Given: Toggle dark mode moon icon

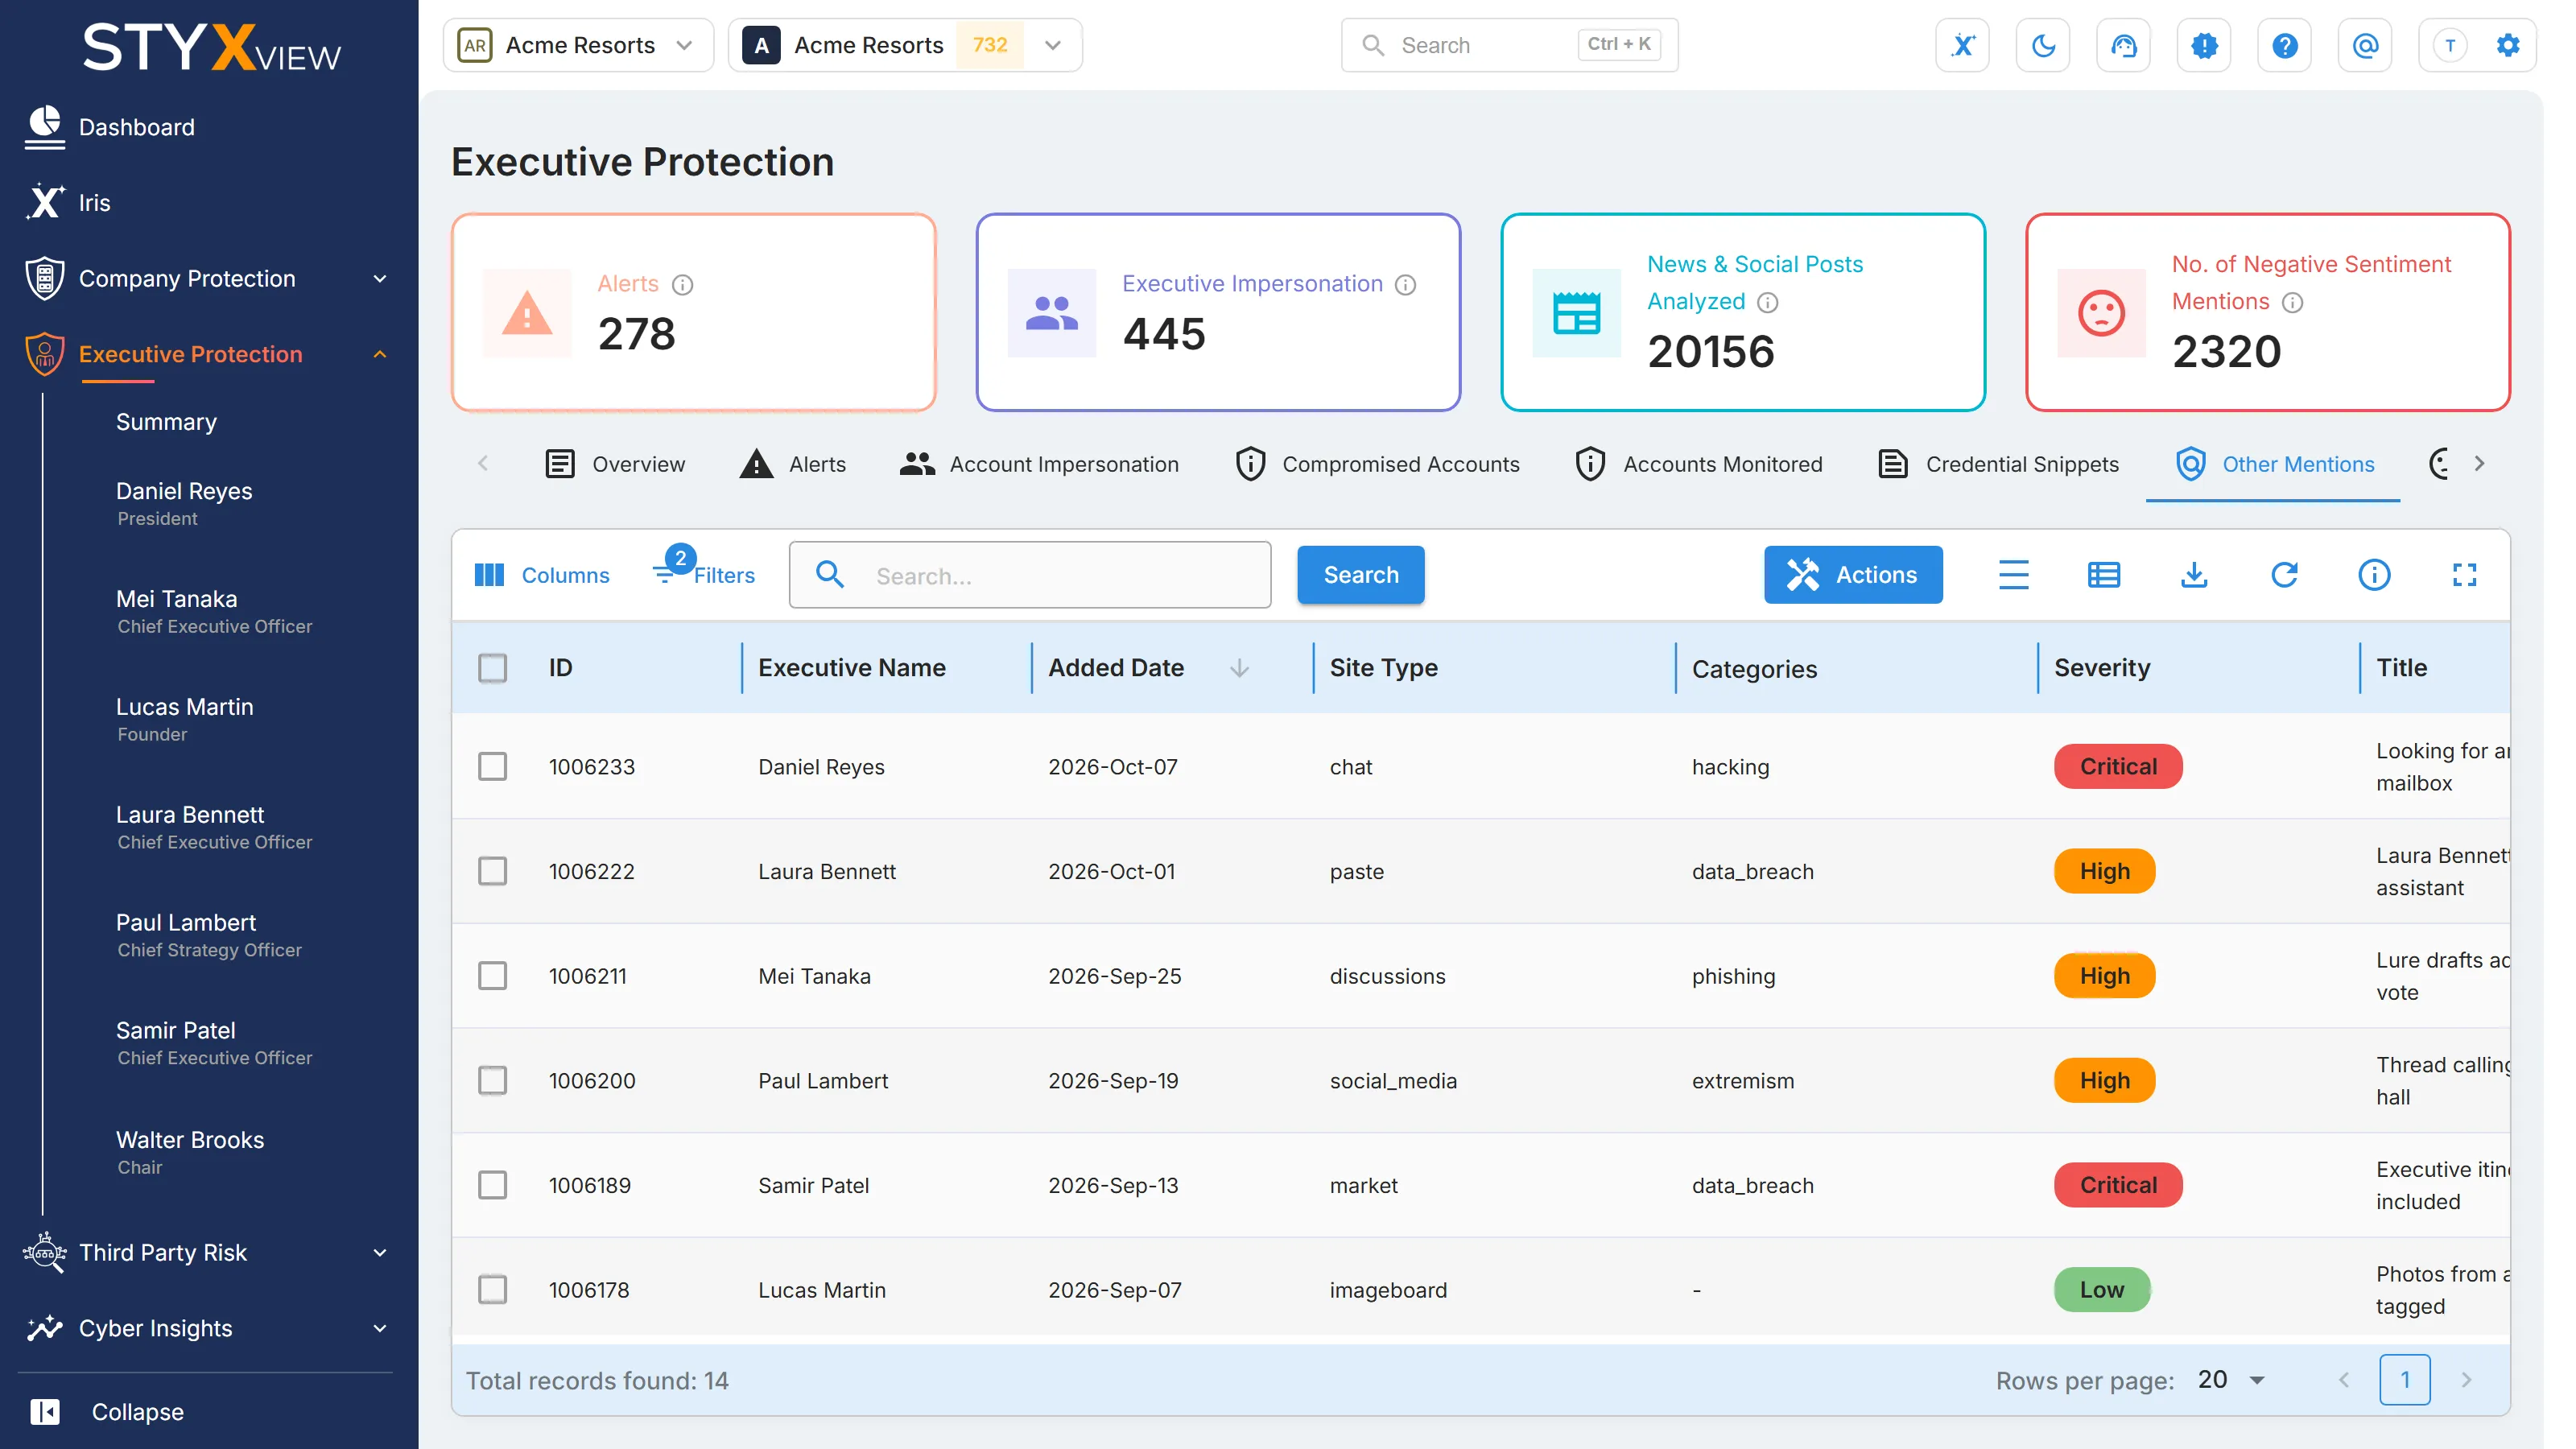Looking at the screenshot, I should (2043, 45).
